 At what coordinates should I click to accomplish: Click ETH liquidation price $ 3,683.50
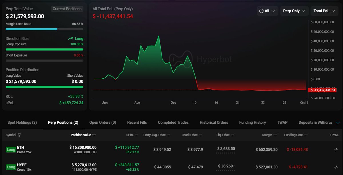pyautogui.click(x=226, y=148)
